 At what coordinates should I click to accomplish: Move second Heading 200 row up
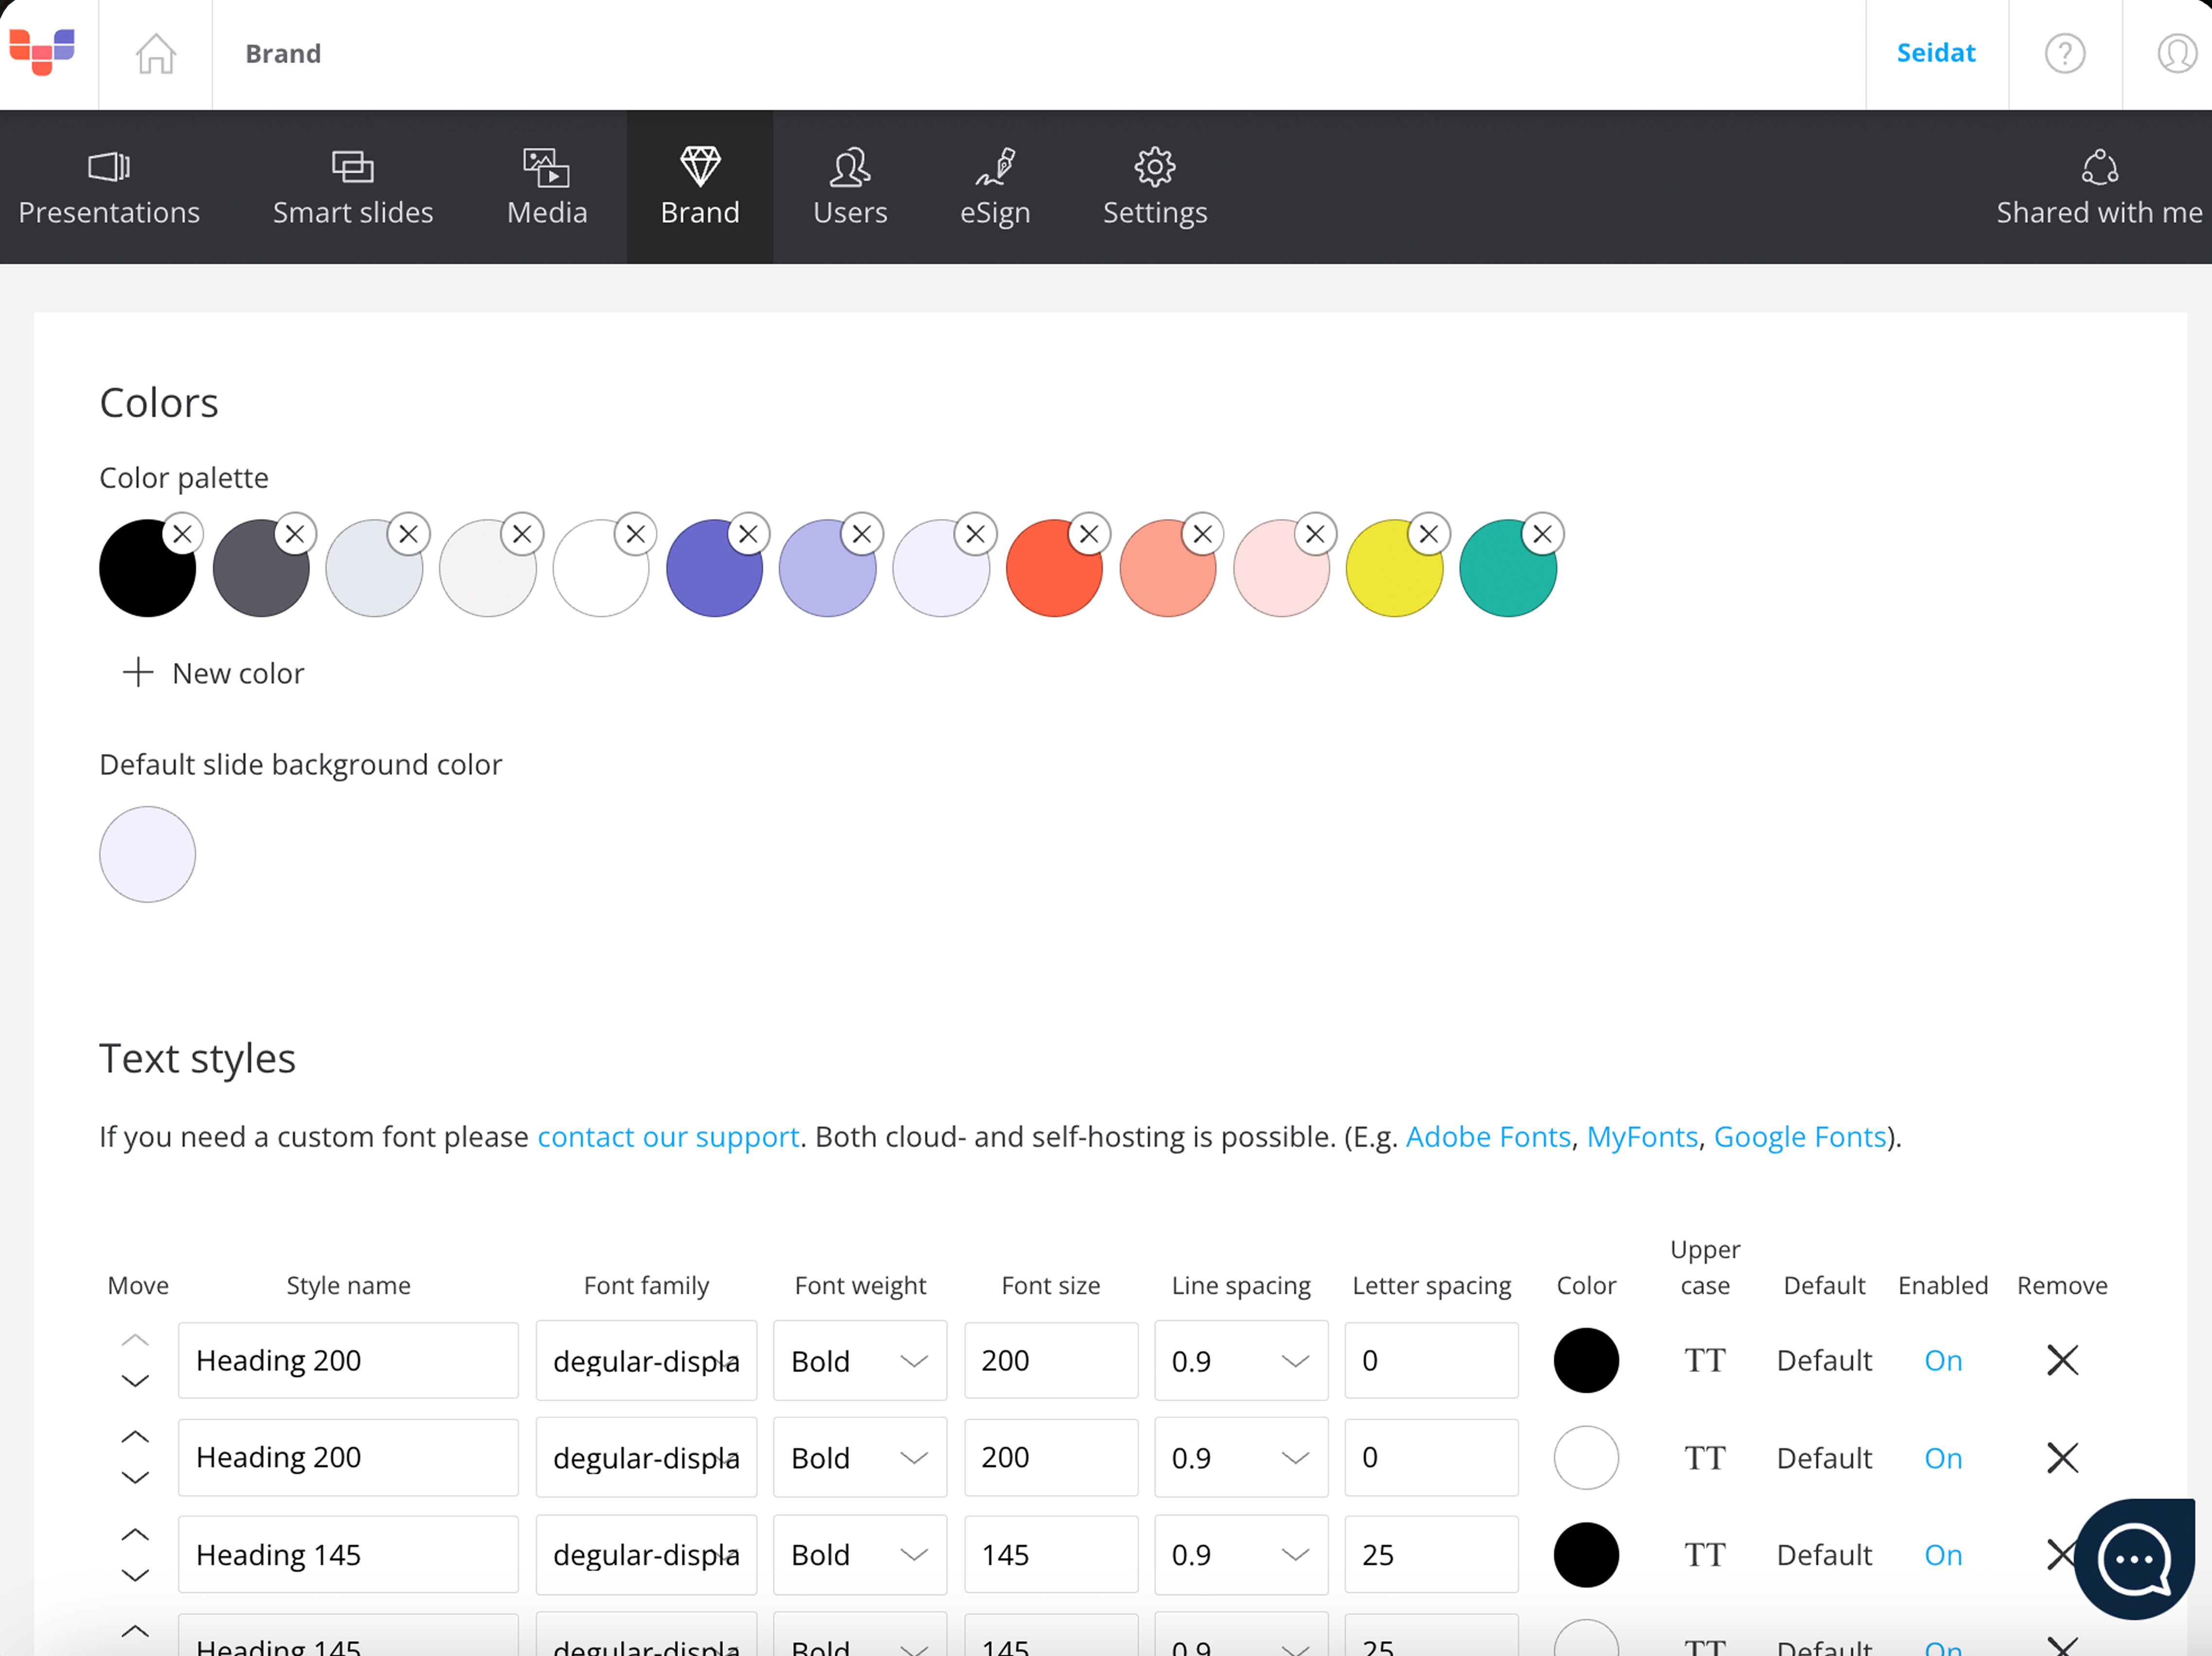[135, 1437]
